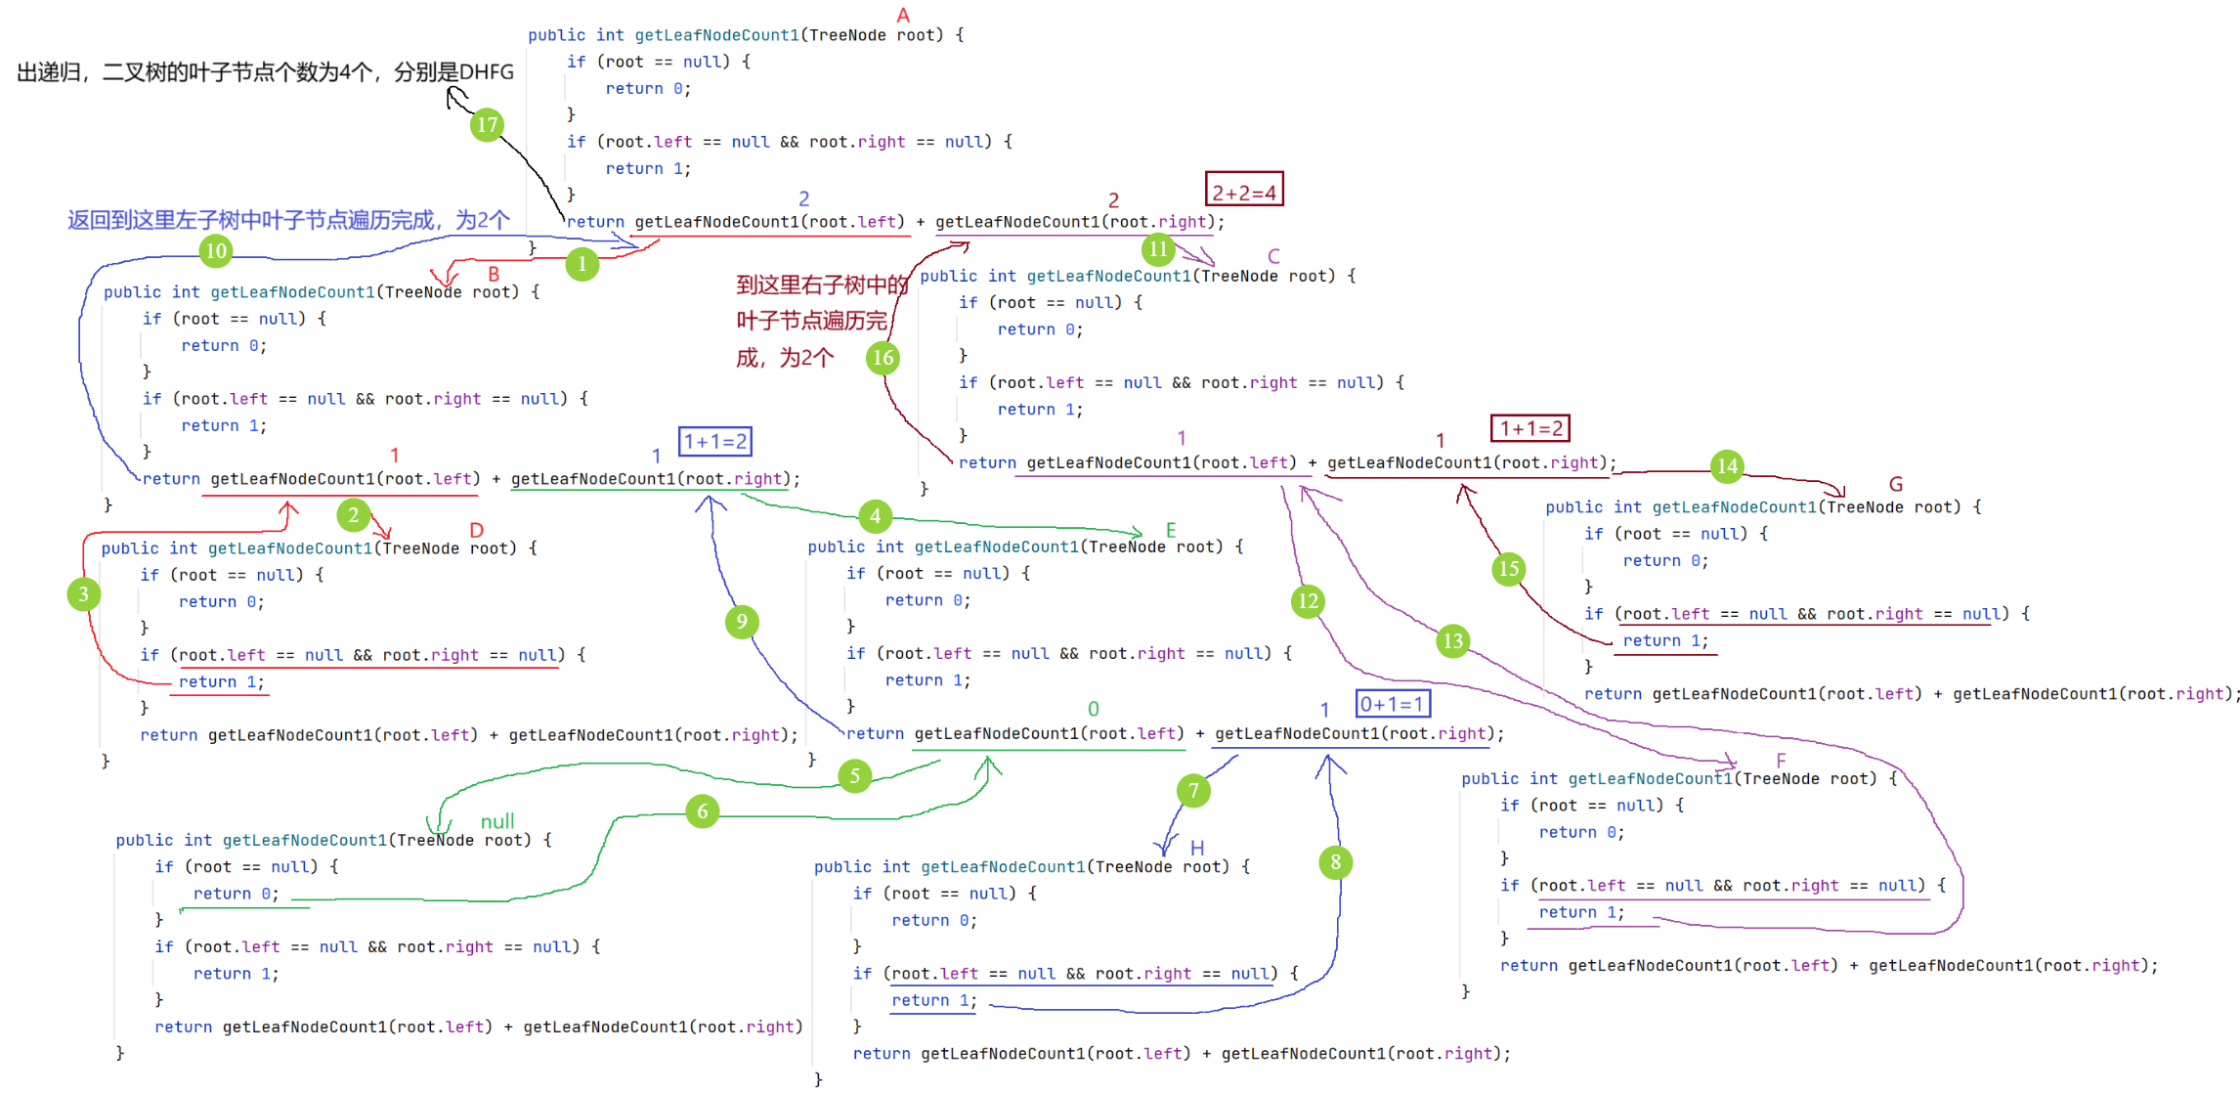Click the green circle numbered 3

pyautogui.click(x=84, y=593)
